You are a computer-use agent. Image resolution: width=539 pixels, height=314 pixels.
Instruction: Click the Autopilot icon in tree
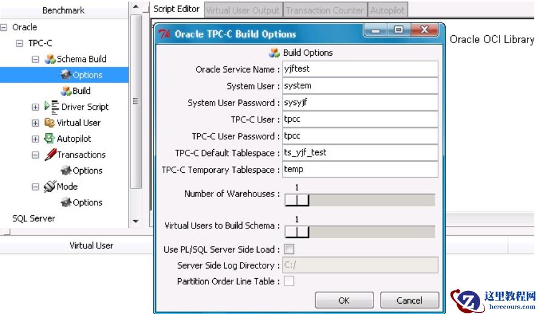click(x=50, y=138)
